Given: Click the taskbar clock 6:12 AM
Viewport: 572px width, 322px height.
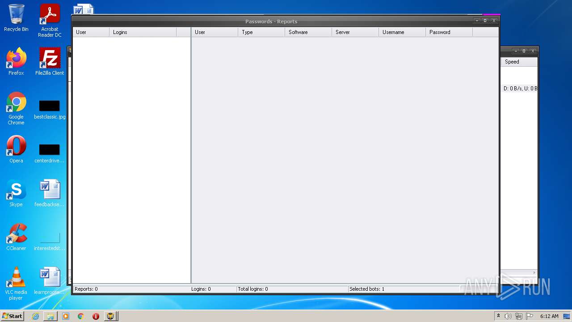Looking at the screenshot, I should coord(549,316).
